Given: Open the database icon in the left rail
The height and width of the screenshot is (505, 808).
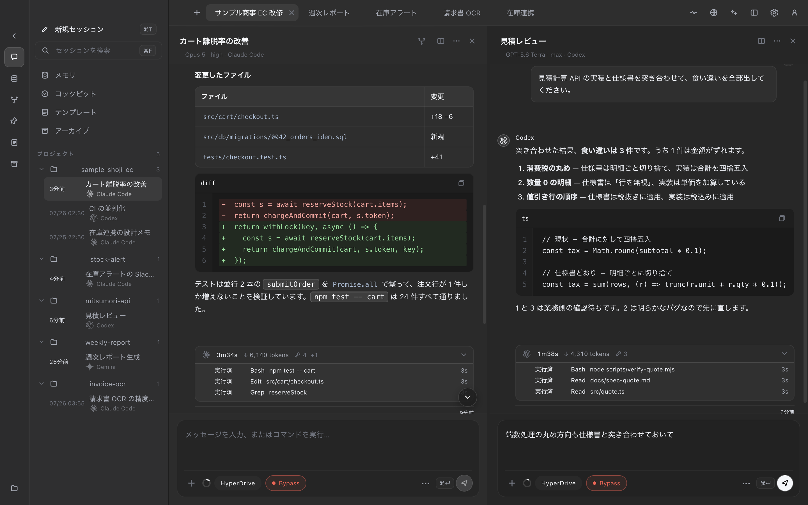Looking at the screenshot, I should (x=14, y=79).
